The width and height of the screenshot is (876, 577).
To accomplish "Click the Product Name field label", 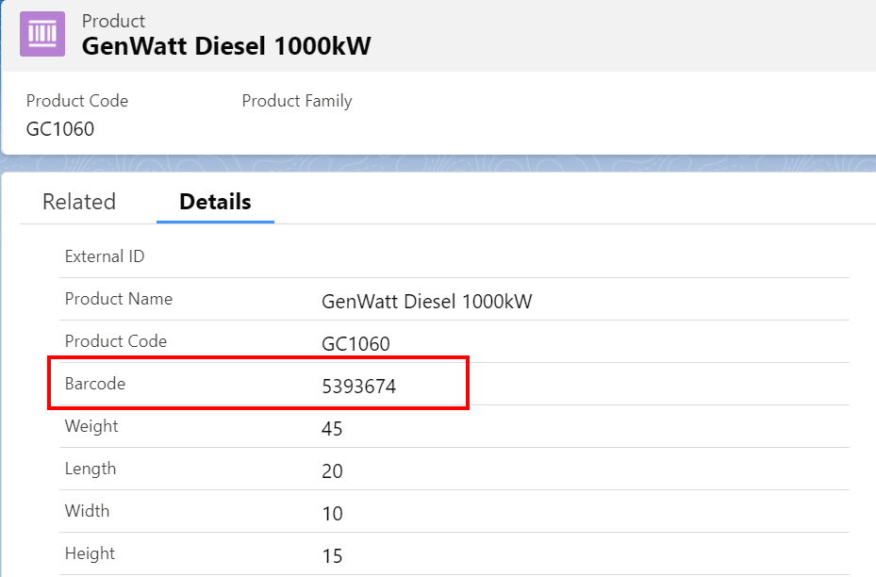I will (x=119, y=299).
